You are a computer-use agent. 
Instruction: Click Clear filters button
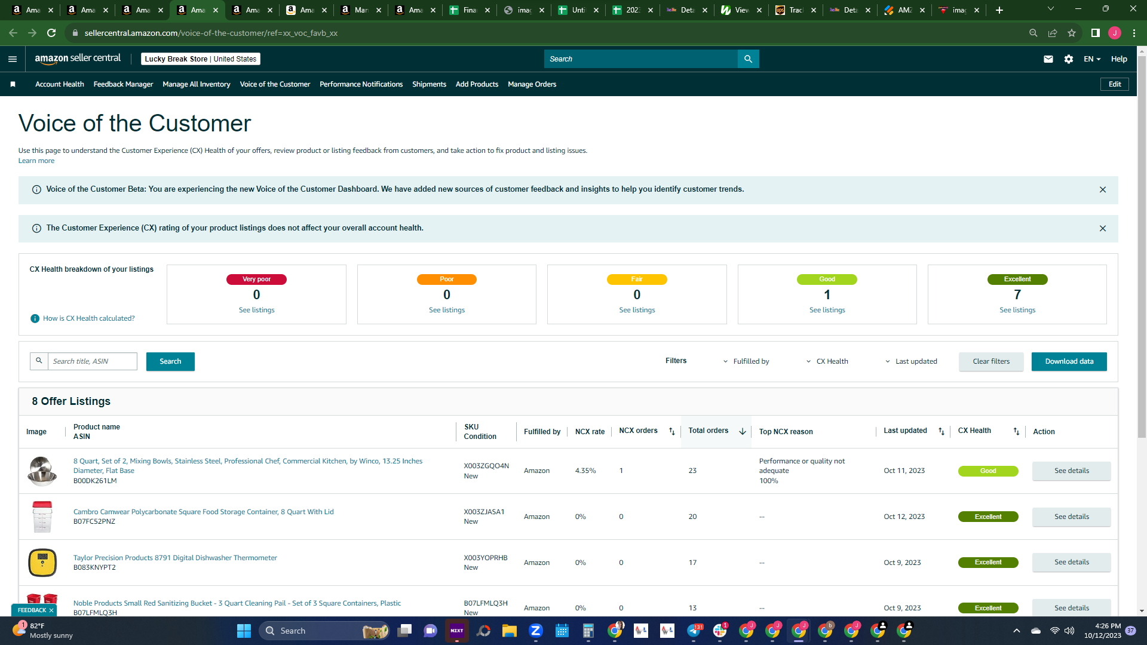[991, 361]
